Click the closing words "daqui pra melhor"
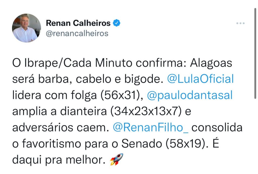This screenshot has height=174, width=258. tap(58, 160)
